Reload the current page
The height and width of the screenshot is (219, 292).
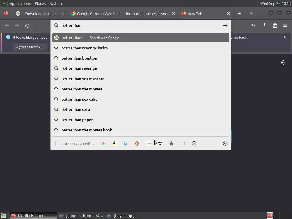click(27, 25)
